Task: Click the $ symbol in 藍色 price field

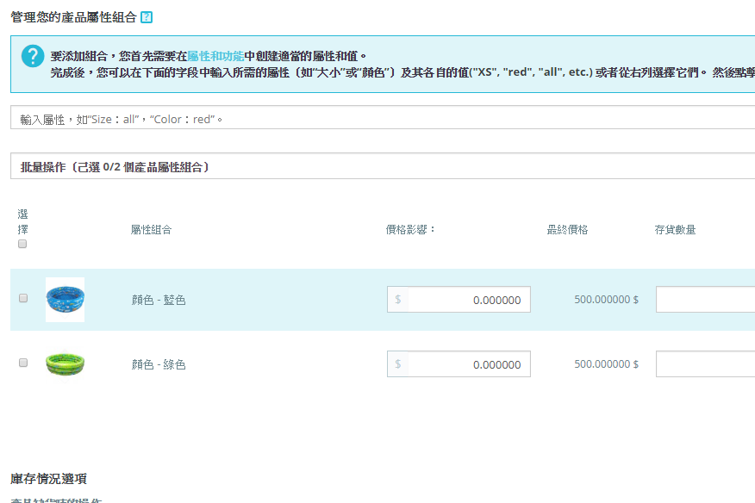Action: (x=397, y=300)
